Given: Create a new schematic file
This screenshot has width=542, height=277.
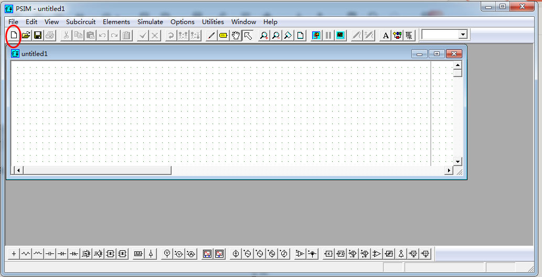Looking at the screenshot, I should tap(14, 35).
